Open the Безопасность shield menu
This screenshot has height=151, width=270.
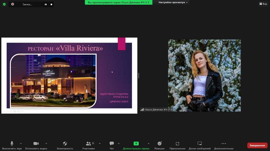65,145
